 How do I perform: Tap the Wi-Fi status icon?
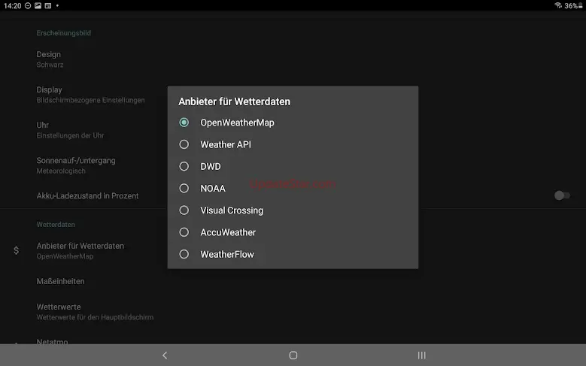click(x=558, y=5)
